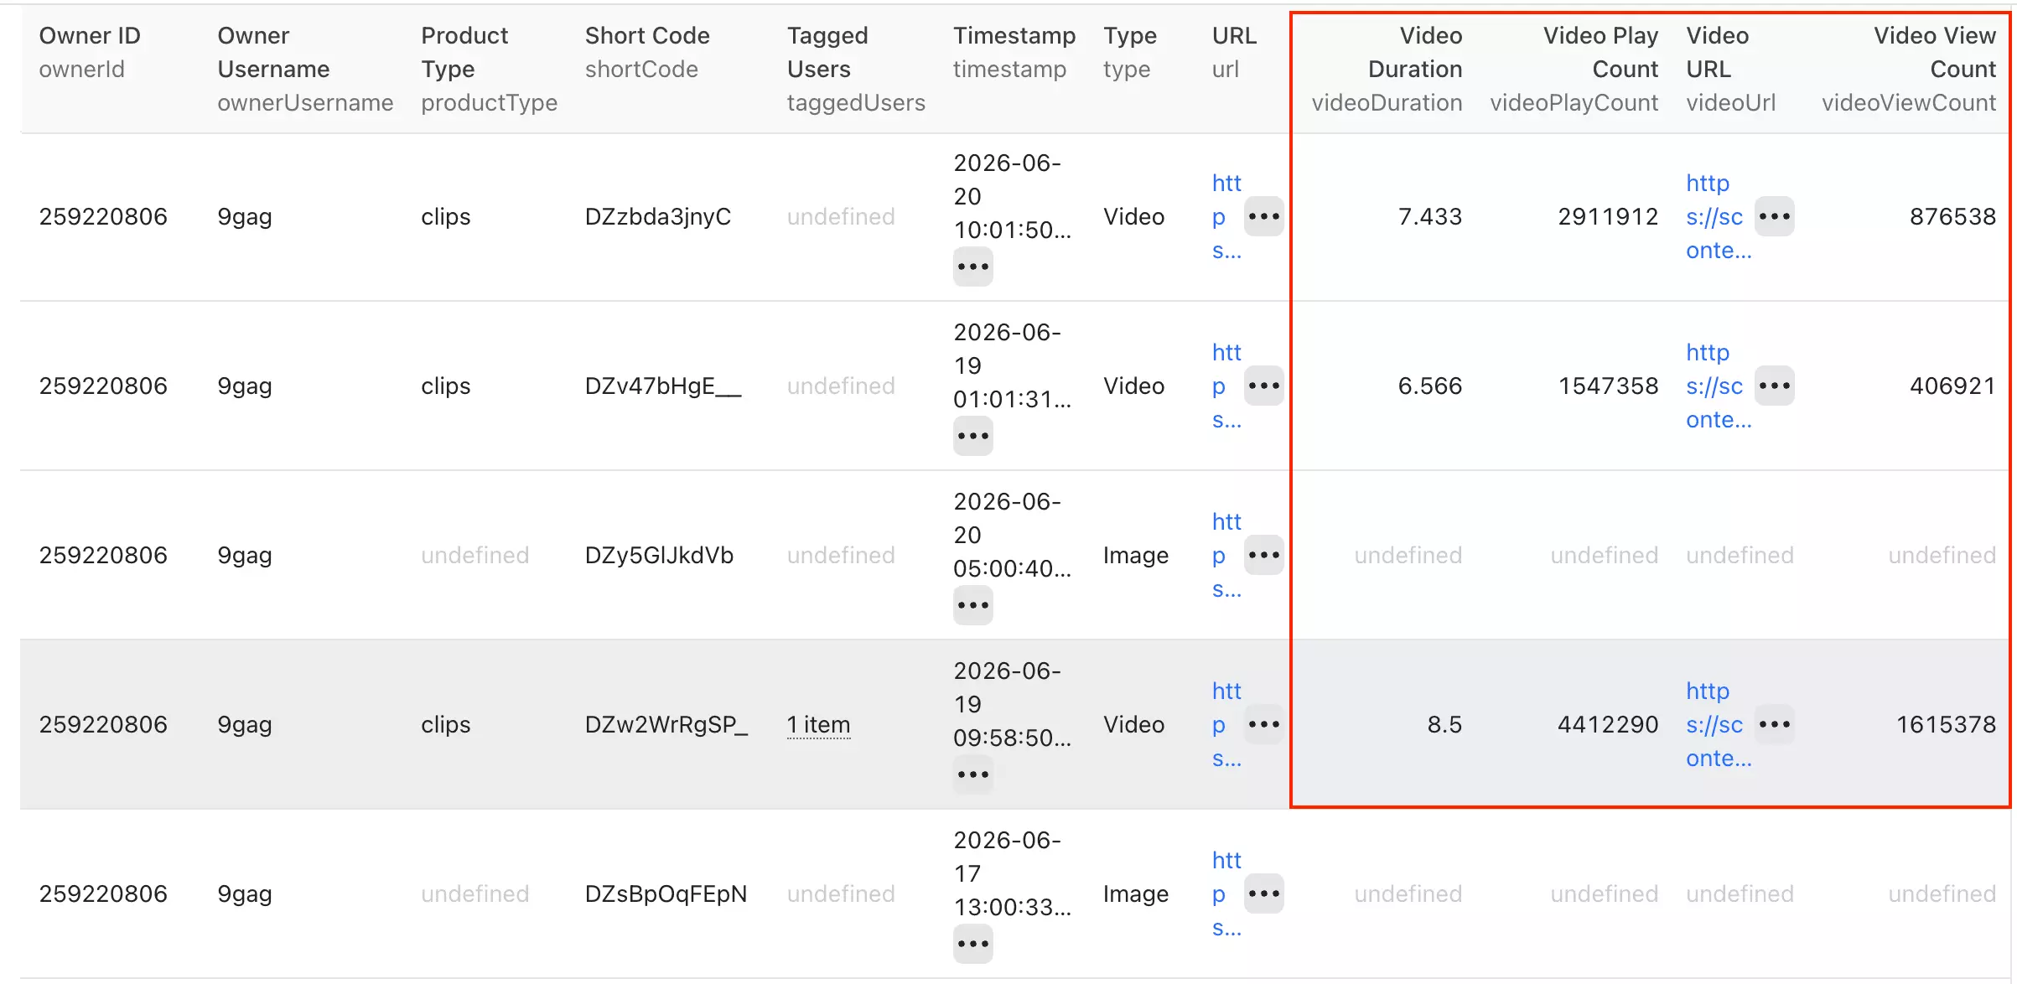Click video play count 4412290

[1608, 724]
